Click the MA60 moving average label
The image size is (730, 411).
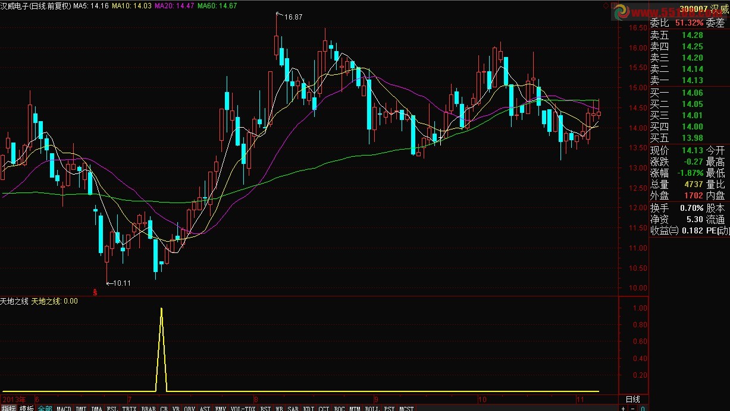217,6
